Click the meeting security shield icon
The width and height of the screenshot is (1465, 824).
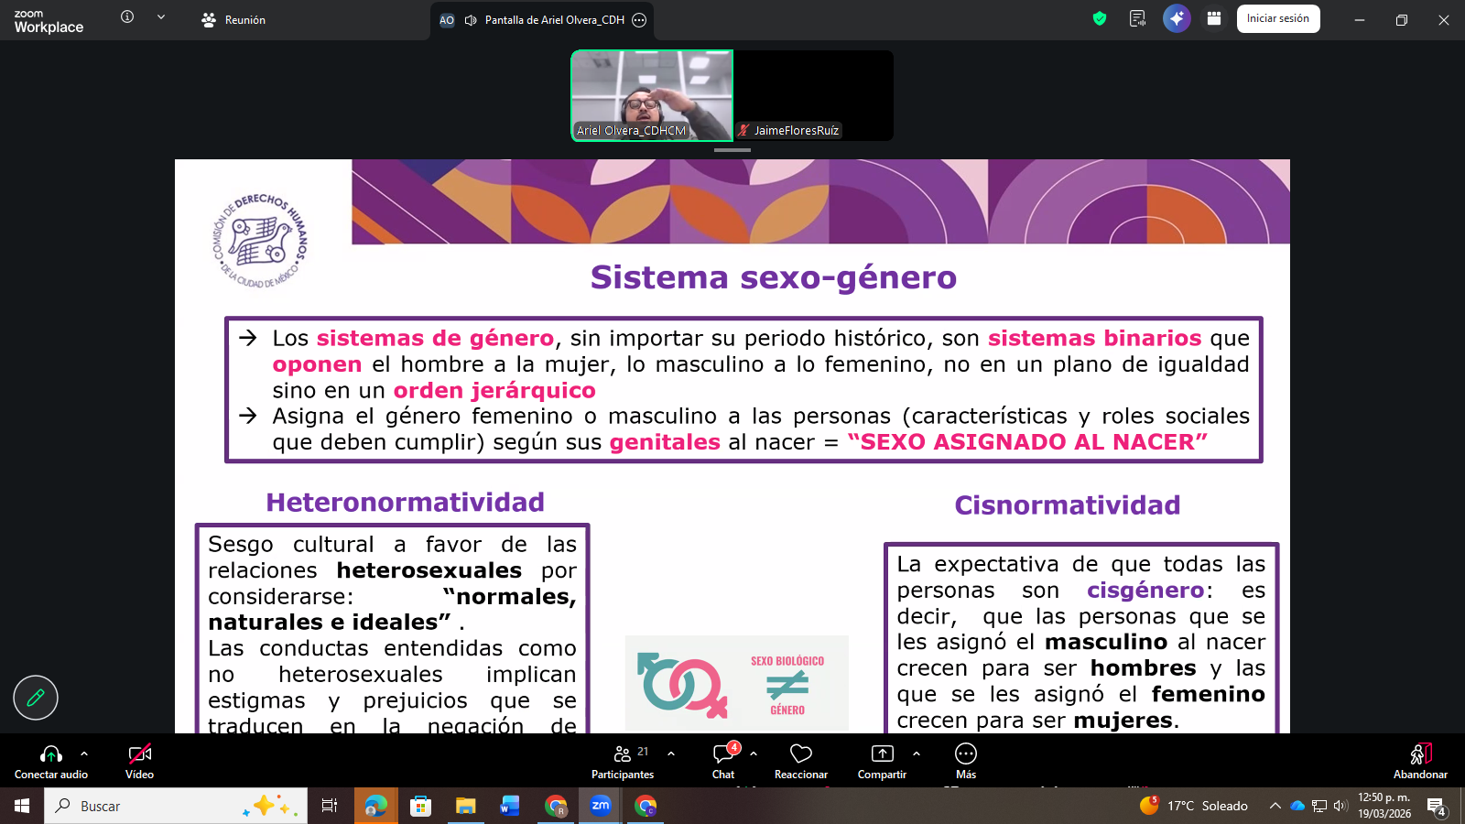1098,18
